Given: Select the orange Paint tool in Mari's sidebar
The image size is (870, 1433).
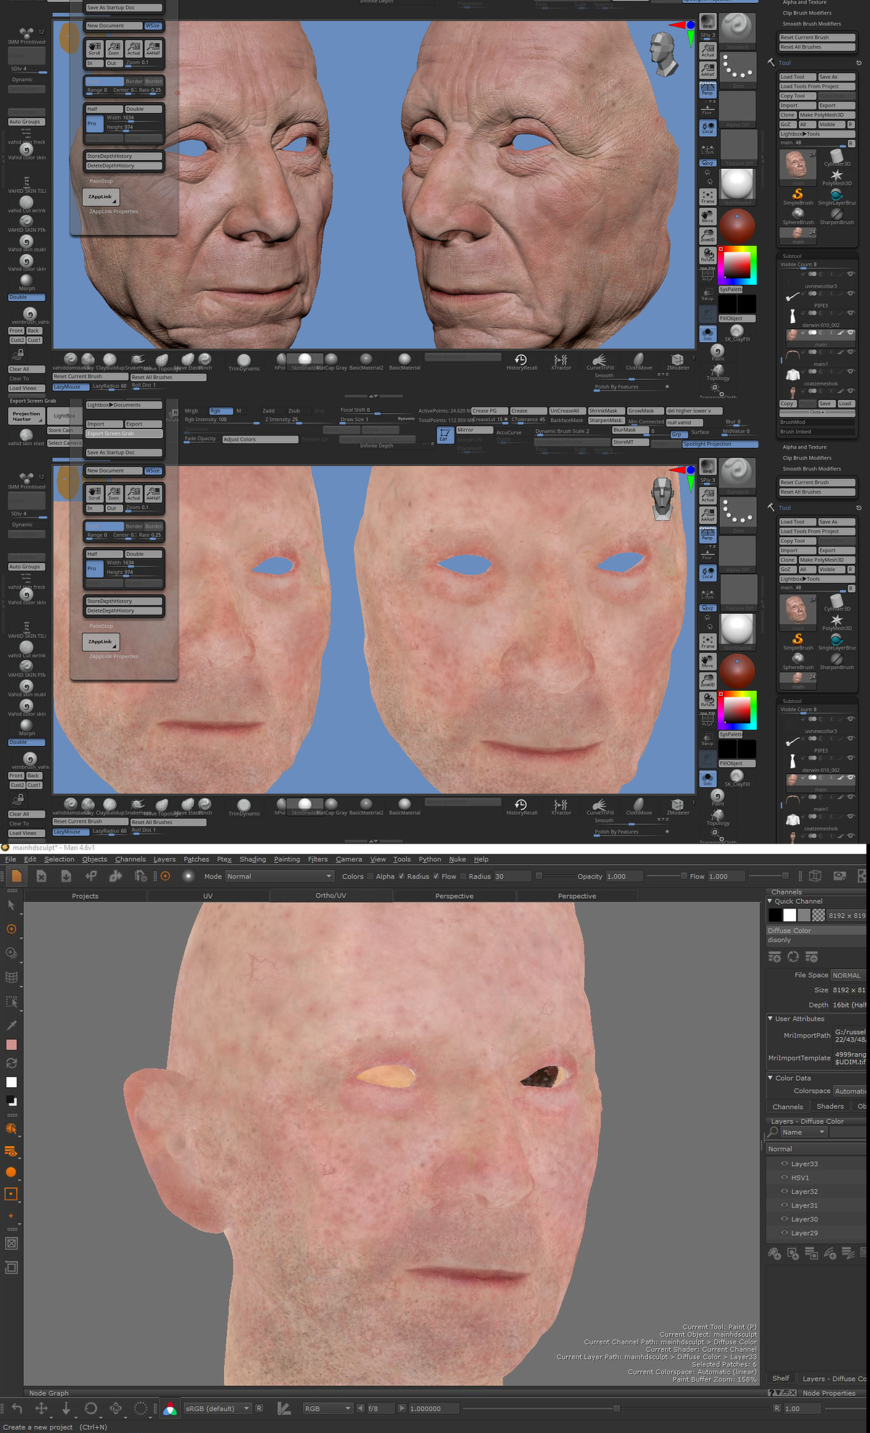Looking at the screenshot, I should coord(12,929).
